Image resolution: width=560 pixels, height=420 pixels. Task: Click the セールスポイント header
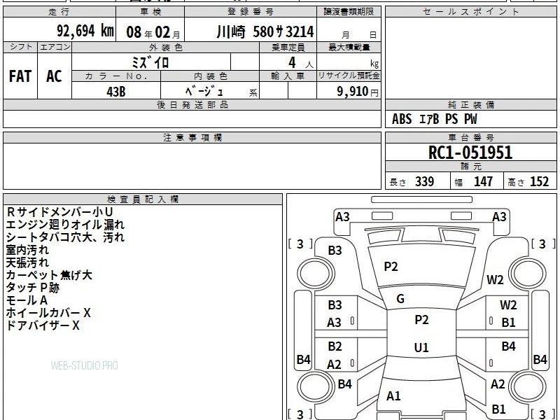pos(470,12)
